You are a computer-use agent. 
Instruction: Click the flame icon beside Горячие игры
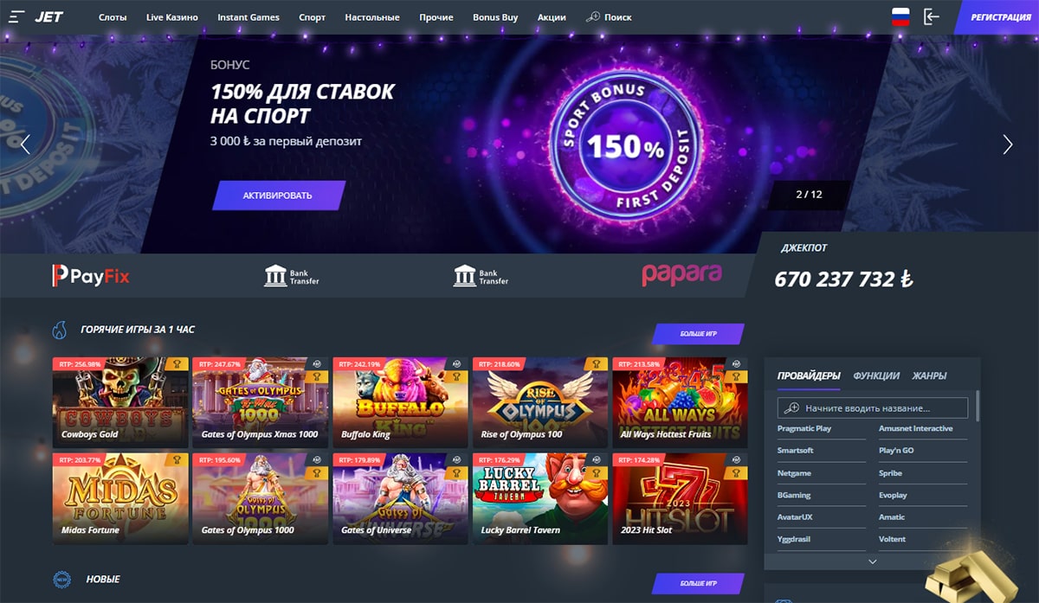(x=60, y=330)
